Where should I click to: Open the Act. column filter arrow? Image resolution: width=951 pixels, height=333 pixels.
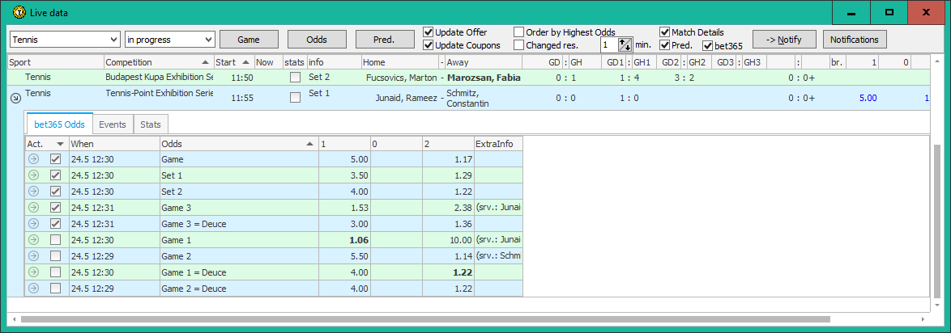[60, 144]
